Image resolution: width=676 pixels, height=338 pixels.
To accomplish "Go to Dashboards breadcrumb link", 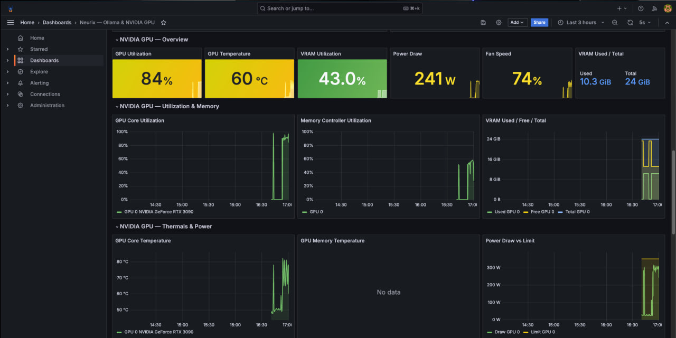I will (x=57, y=23).
